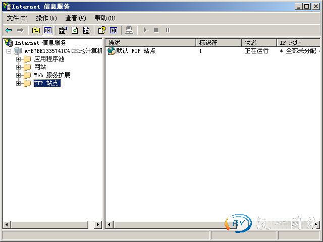Select the 网站 tree label
The image size is (323, 242).
click(40, 67)
